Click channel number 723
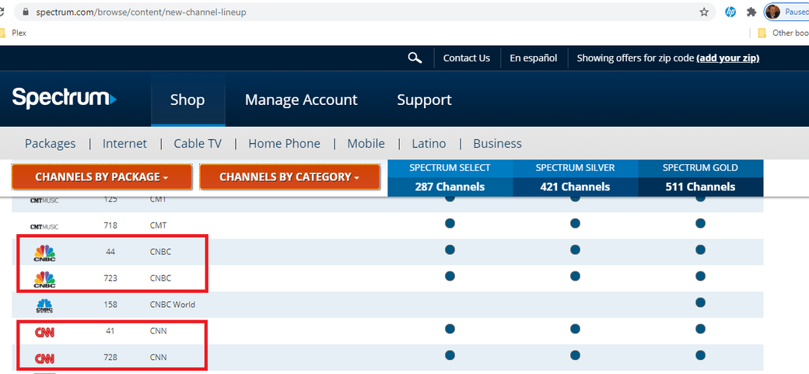 110,278
